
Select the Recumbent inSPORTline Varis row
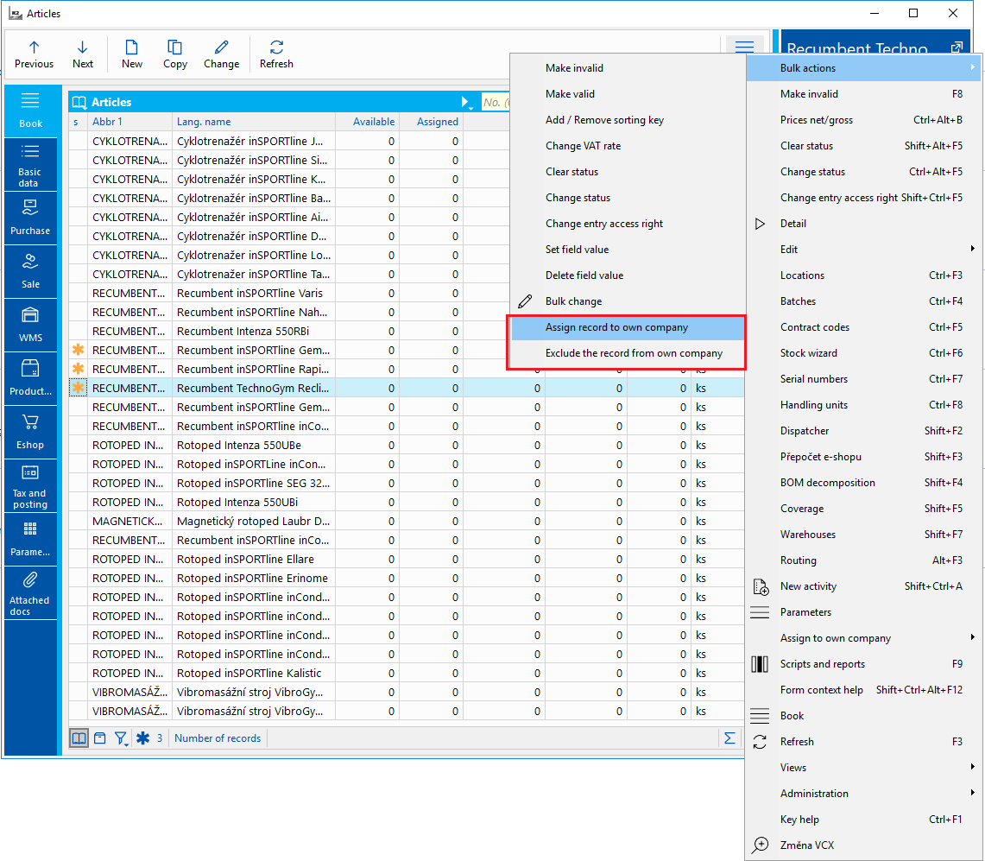pyautogui.click(x=289, y=293)
